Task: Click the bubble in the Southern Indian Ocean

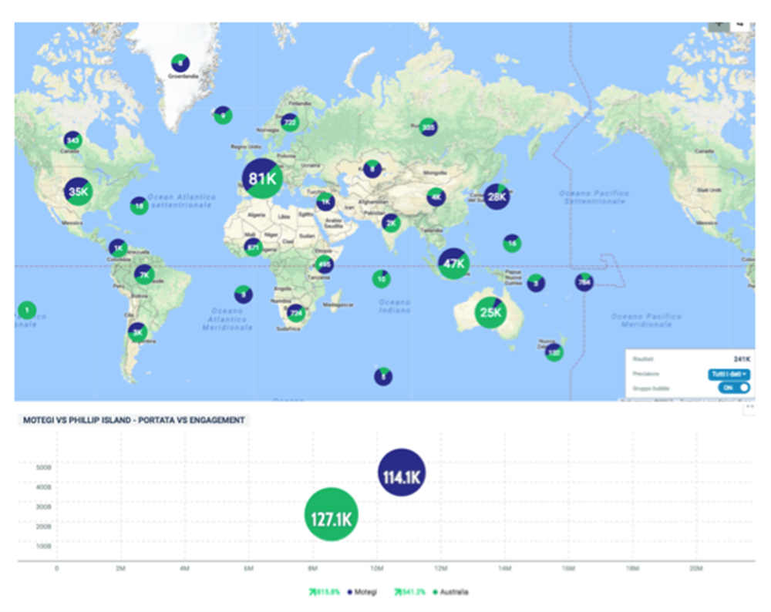Action: coord(383,377)
